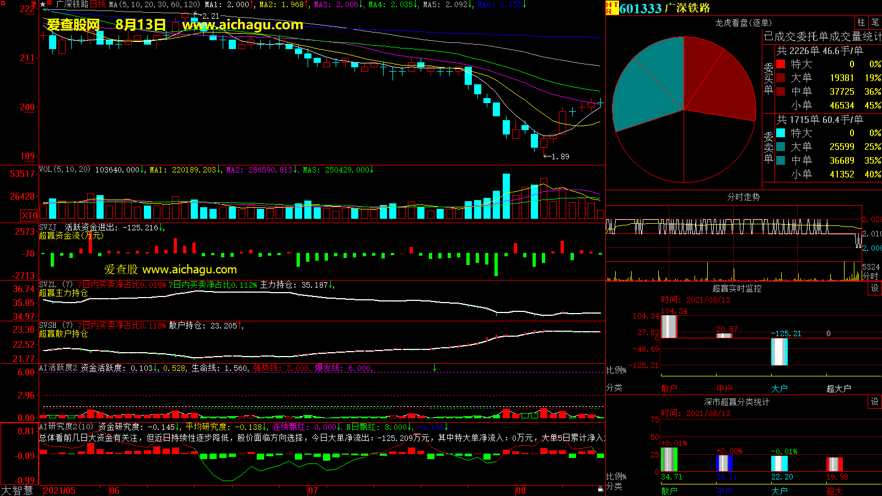
Task: Click the 601333 stock code title
Action: tap(640, 8)
